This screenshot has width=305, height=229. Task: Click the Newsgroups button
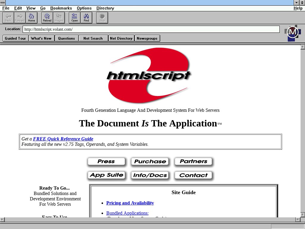click(x=147, y=38)
